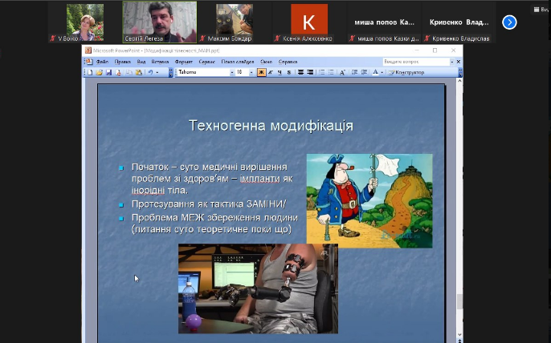Click the help question input field

point(416,62)
